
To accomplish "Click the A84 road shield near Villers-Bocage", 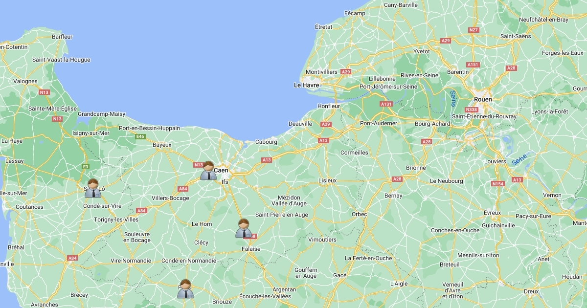I will pos(183,189).
